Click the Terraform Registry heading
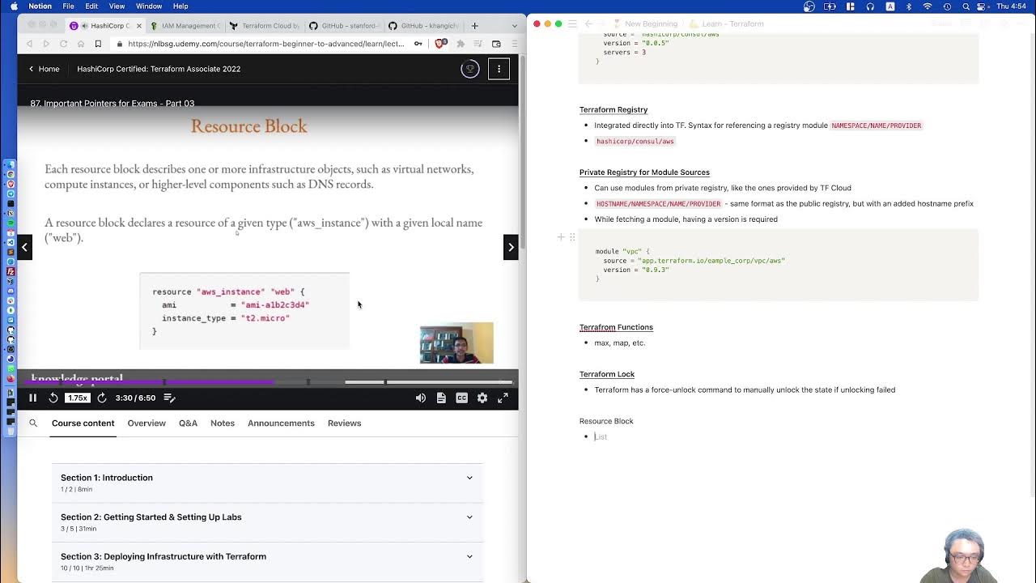 (614, 109)
